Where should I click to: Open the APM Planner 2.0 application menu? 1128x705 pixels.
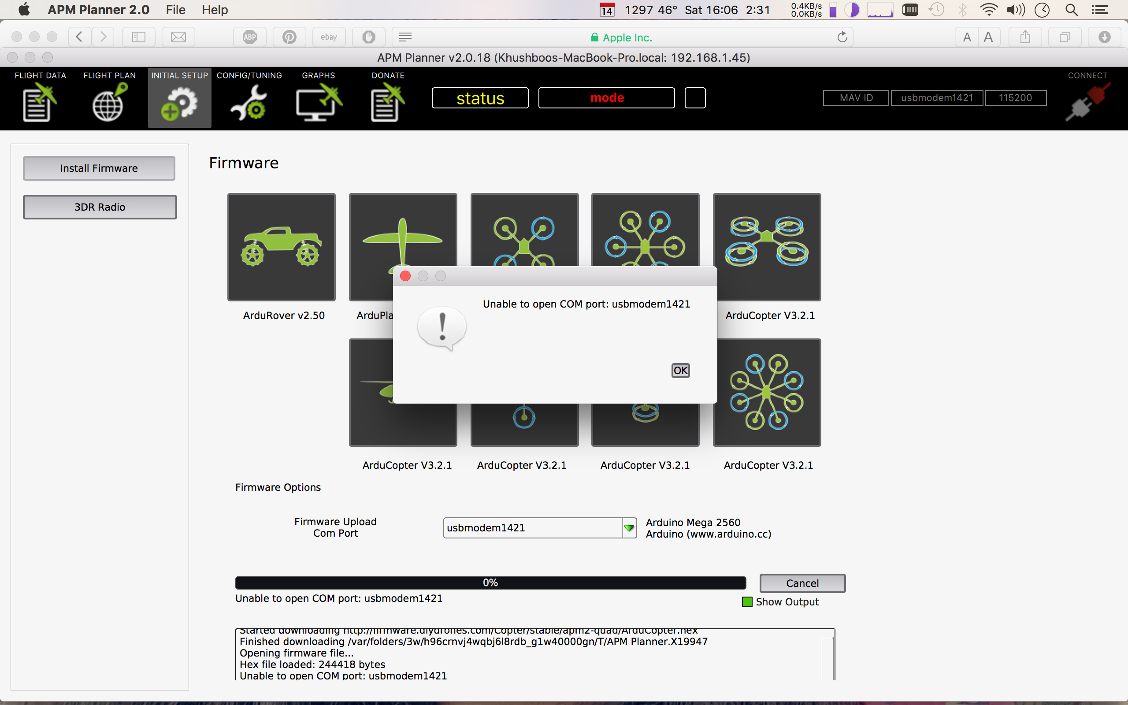pos(98,10)
